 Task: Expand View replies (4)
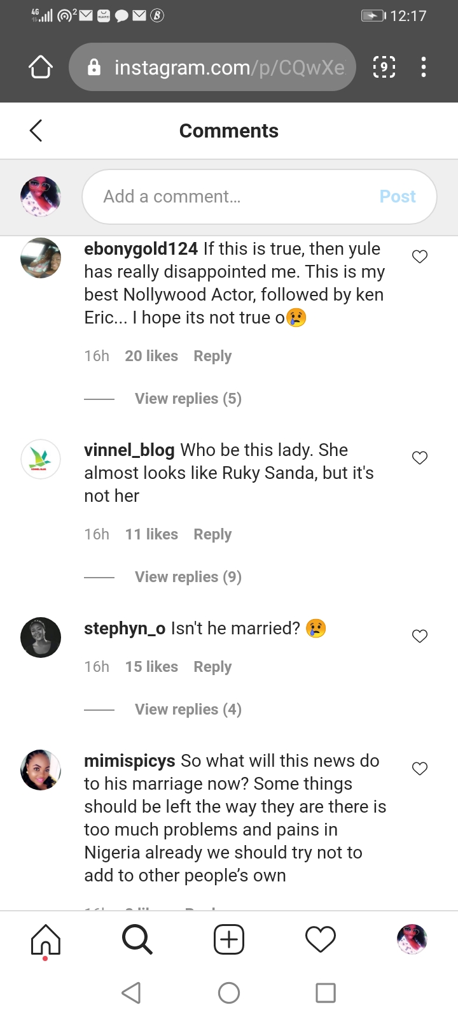coord(188,709)
